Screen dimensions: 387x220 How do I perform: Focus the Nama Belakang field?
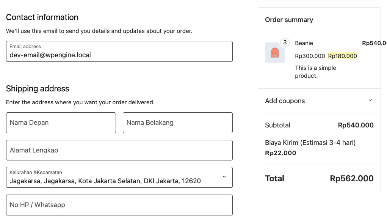click(x=177, y=123)
